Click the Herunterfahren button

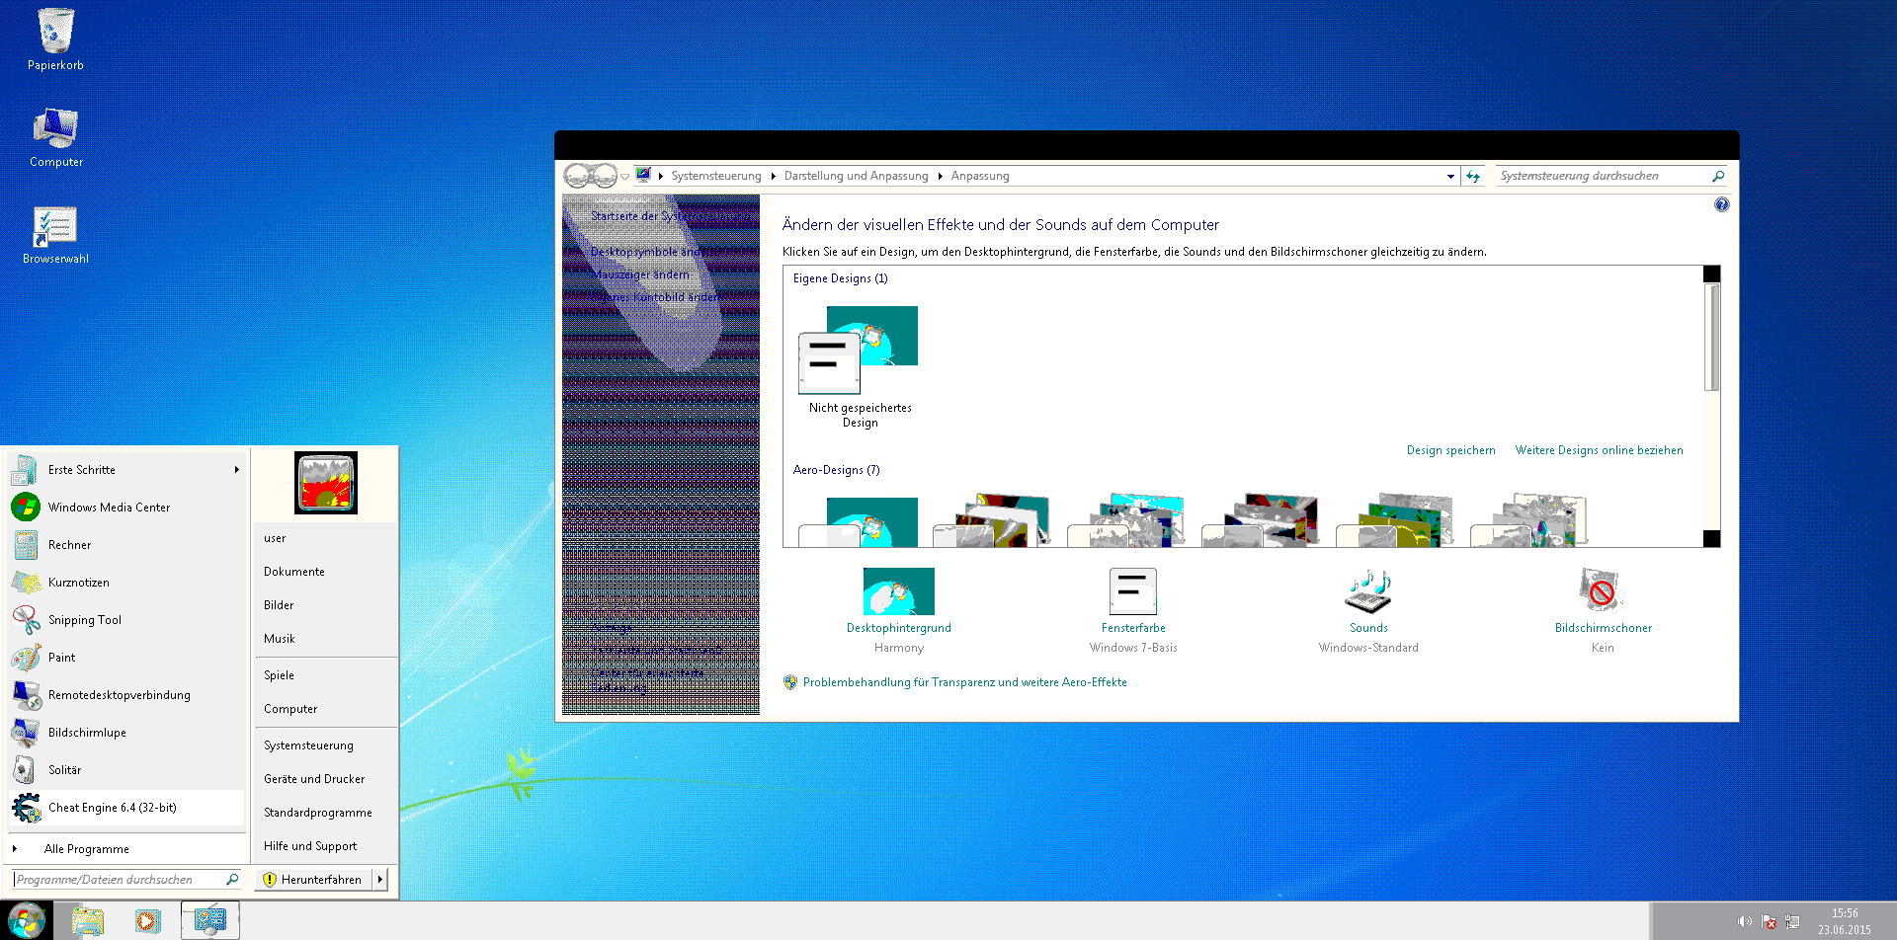coord(313,879)
